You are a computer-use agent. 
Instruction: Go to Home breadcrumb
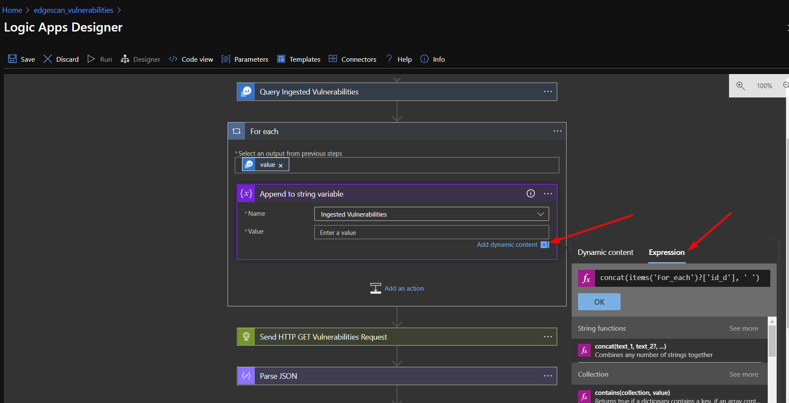(x=12, y=10)
